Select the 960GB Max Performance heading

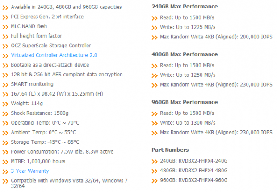coord(185,102)
